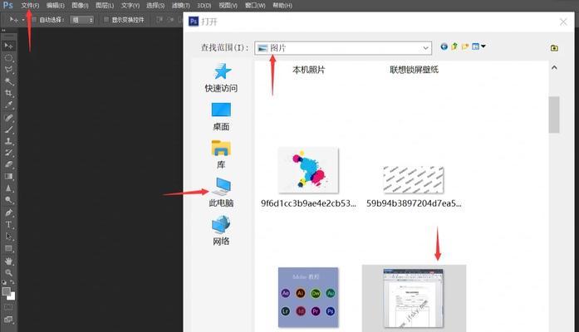Select the Adobe app icons thumbnail
The image size is (579, 332).
[308, 297]
